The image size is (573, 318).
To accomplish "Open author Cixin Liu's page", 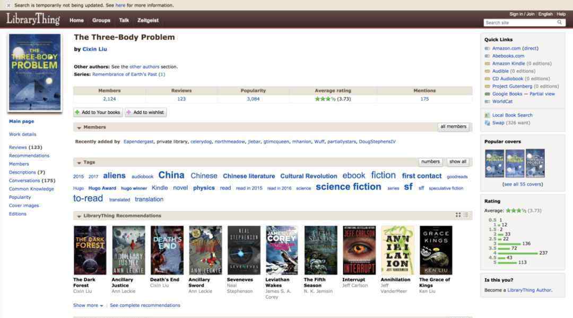I will 94,49.
